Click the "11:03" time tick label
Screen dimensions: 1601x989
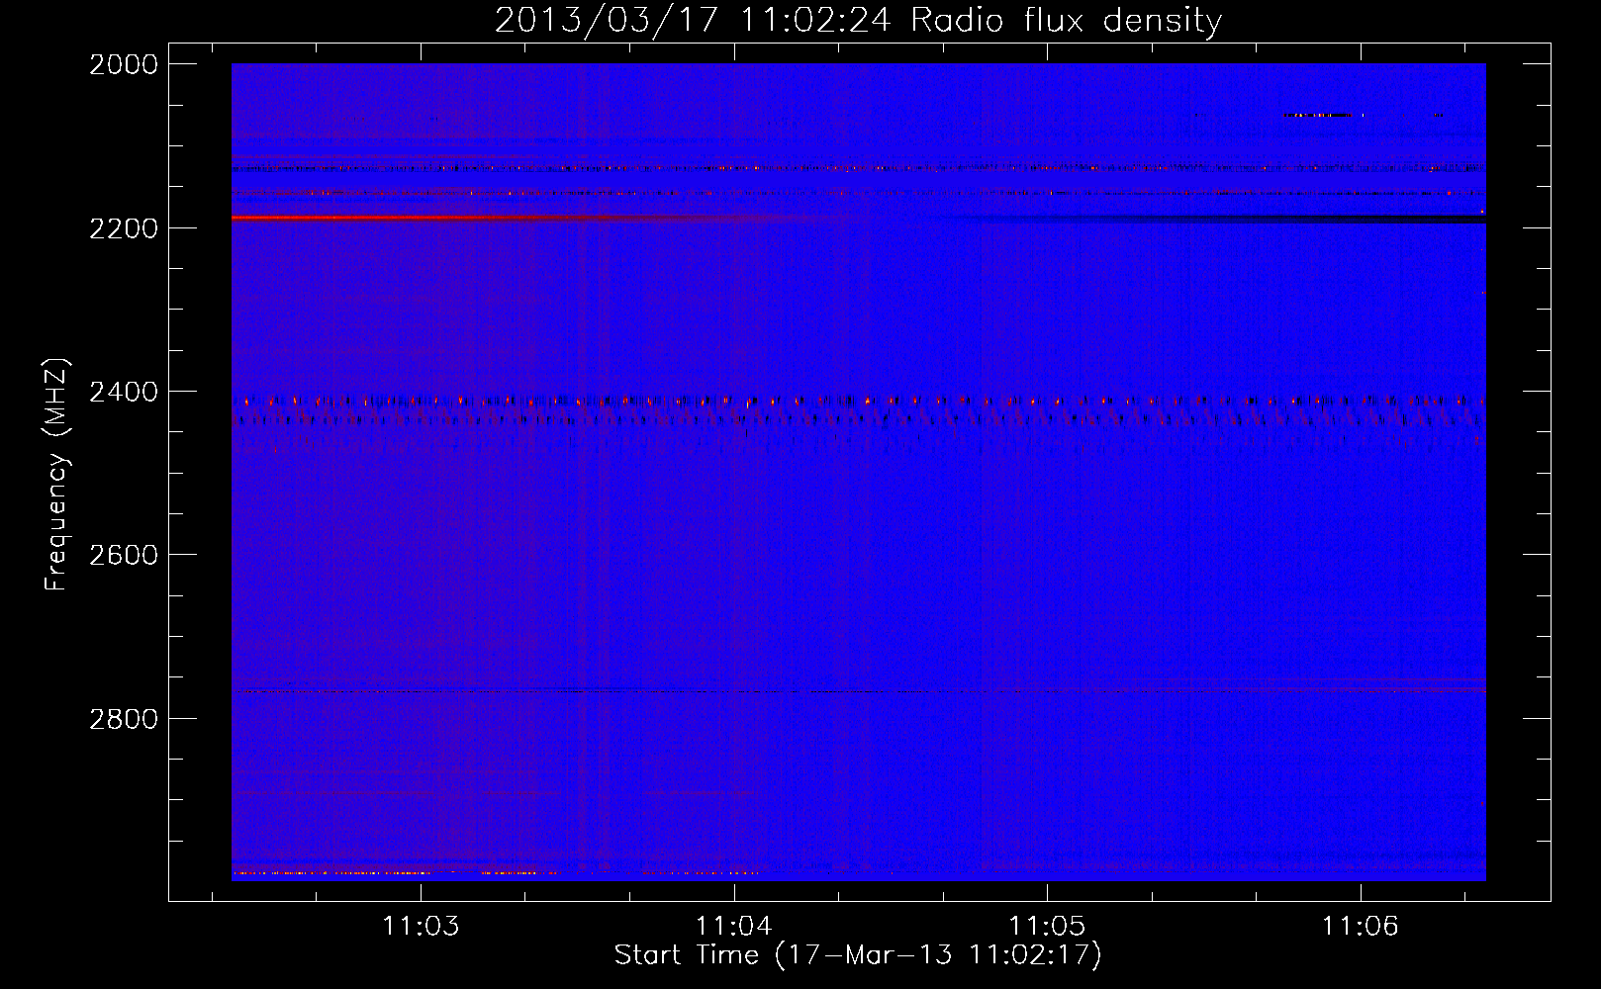(422, 927)
